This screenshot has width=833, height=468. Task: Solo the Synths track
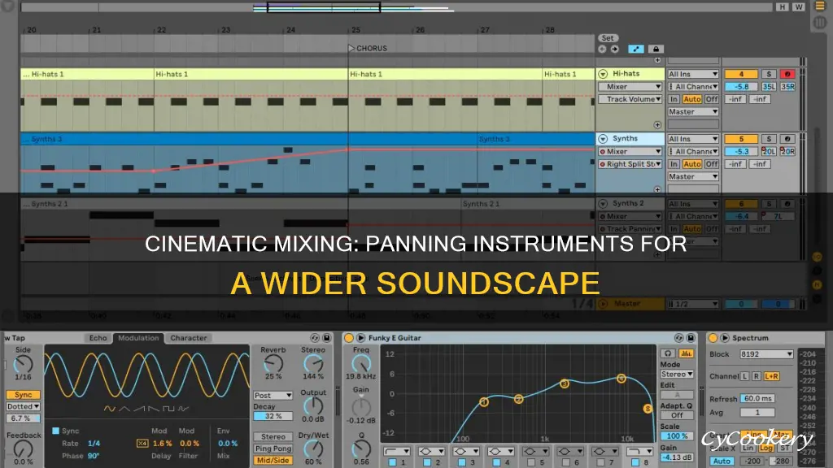point(769,139)
